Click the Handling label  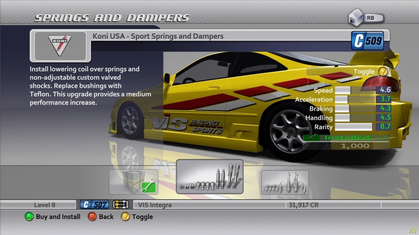319,118
